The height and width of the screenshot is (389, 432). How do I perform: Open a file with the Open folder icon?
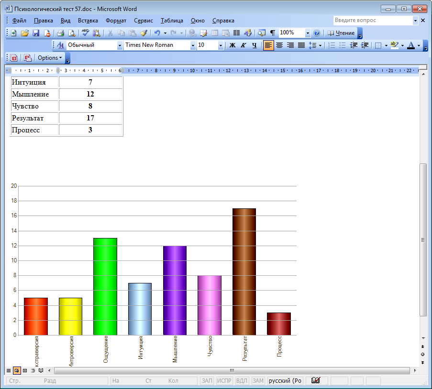click(25, 33)
